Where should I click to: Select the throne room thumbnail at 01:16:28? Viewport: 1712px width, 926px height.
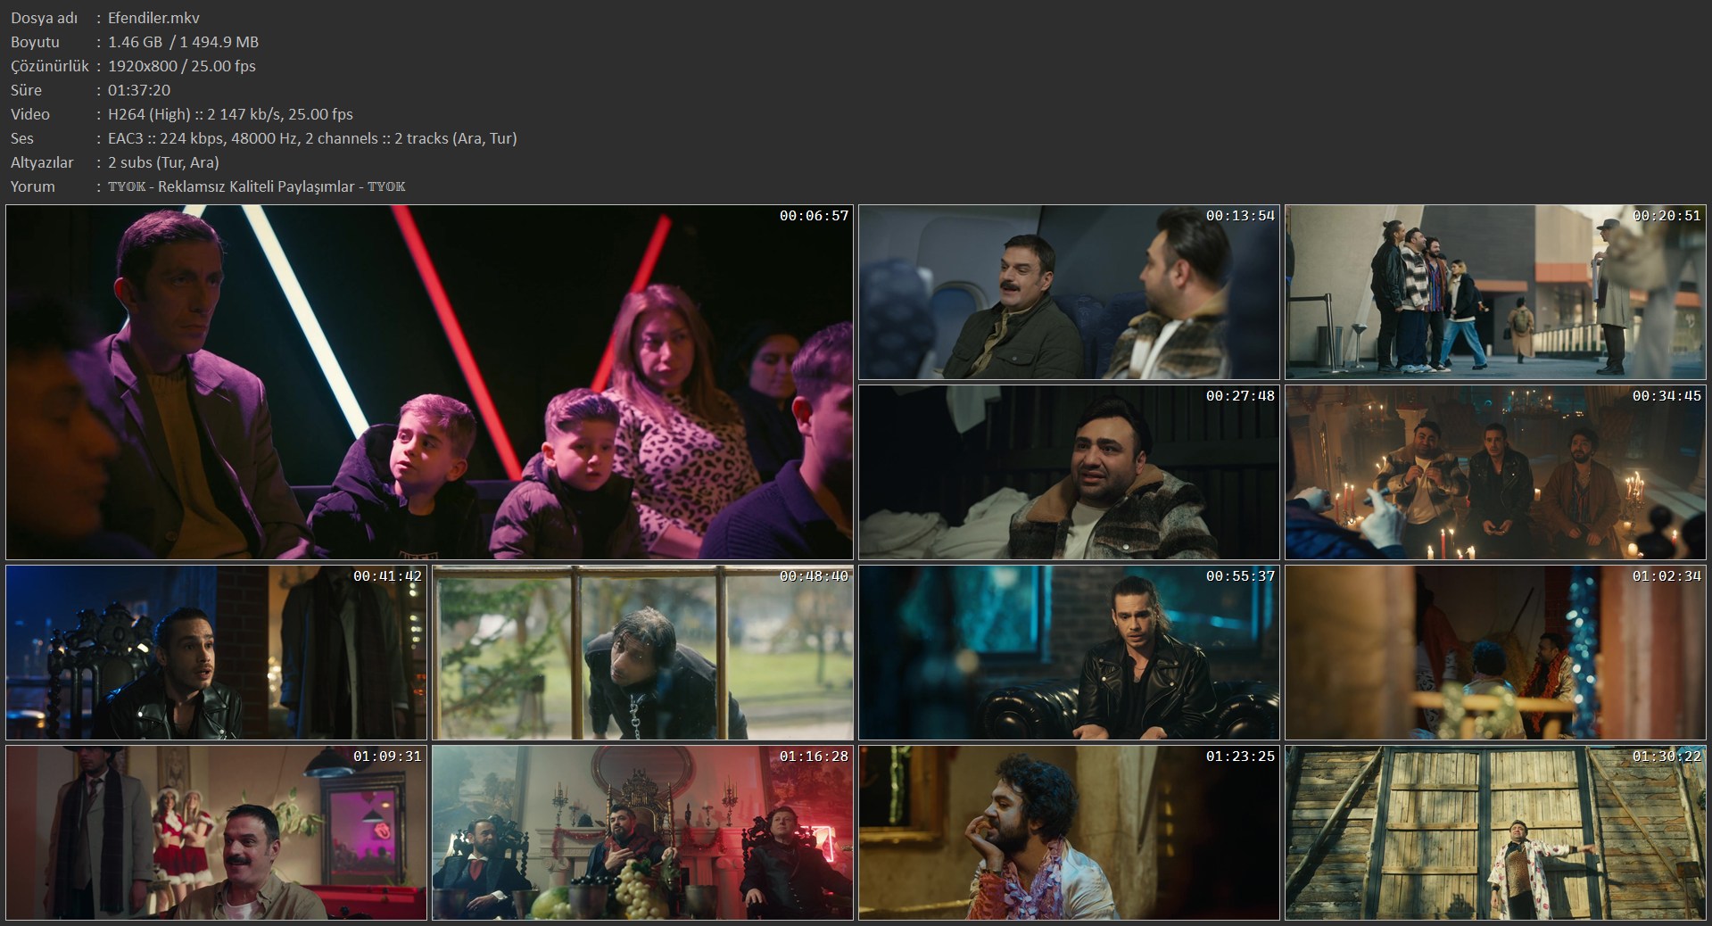[x=642, y=832]
